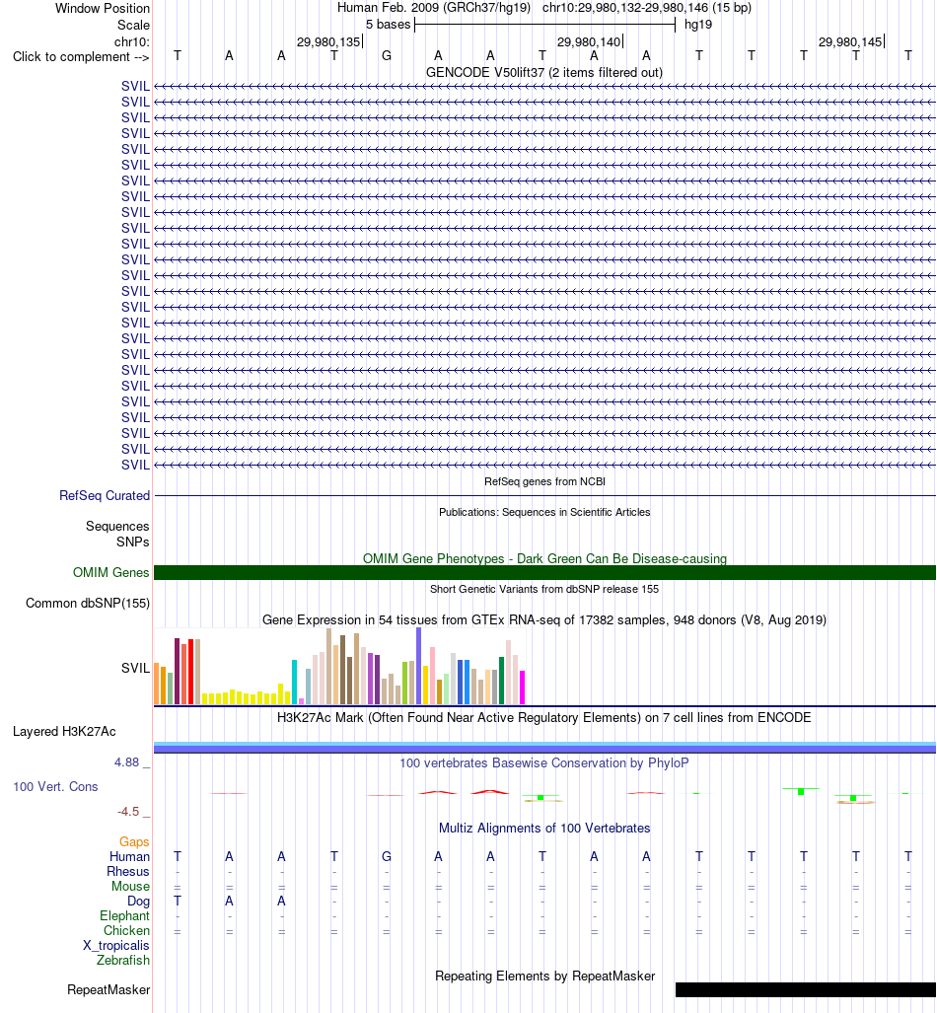Viewport: 937px width, 1013px height.
Task: Click the G base in the complement row
Action: (387, 56)
